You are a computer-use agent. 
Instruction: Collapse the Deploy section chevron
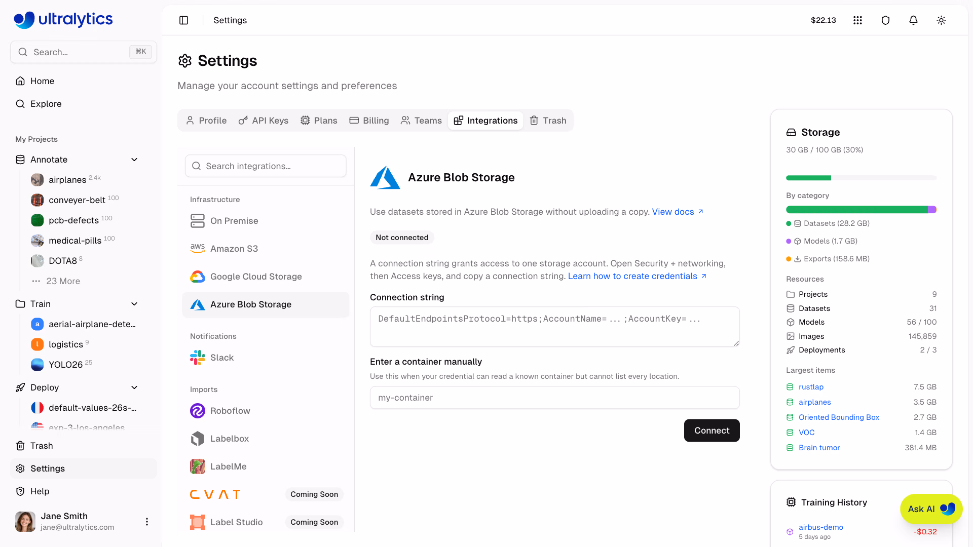click(x=134, y=387)
